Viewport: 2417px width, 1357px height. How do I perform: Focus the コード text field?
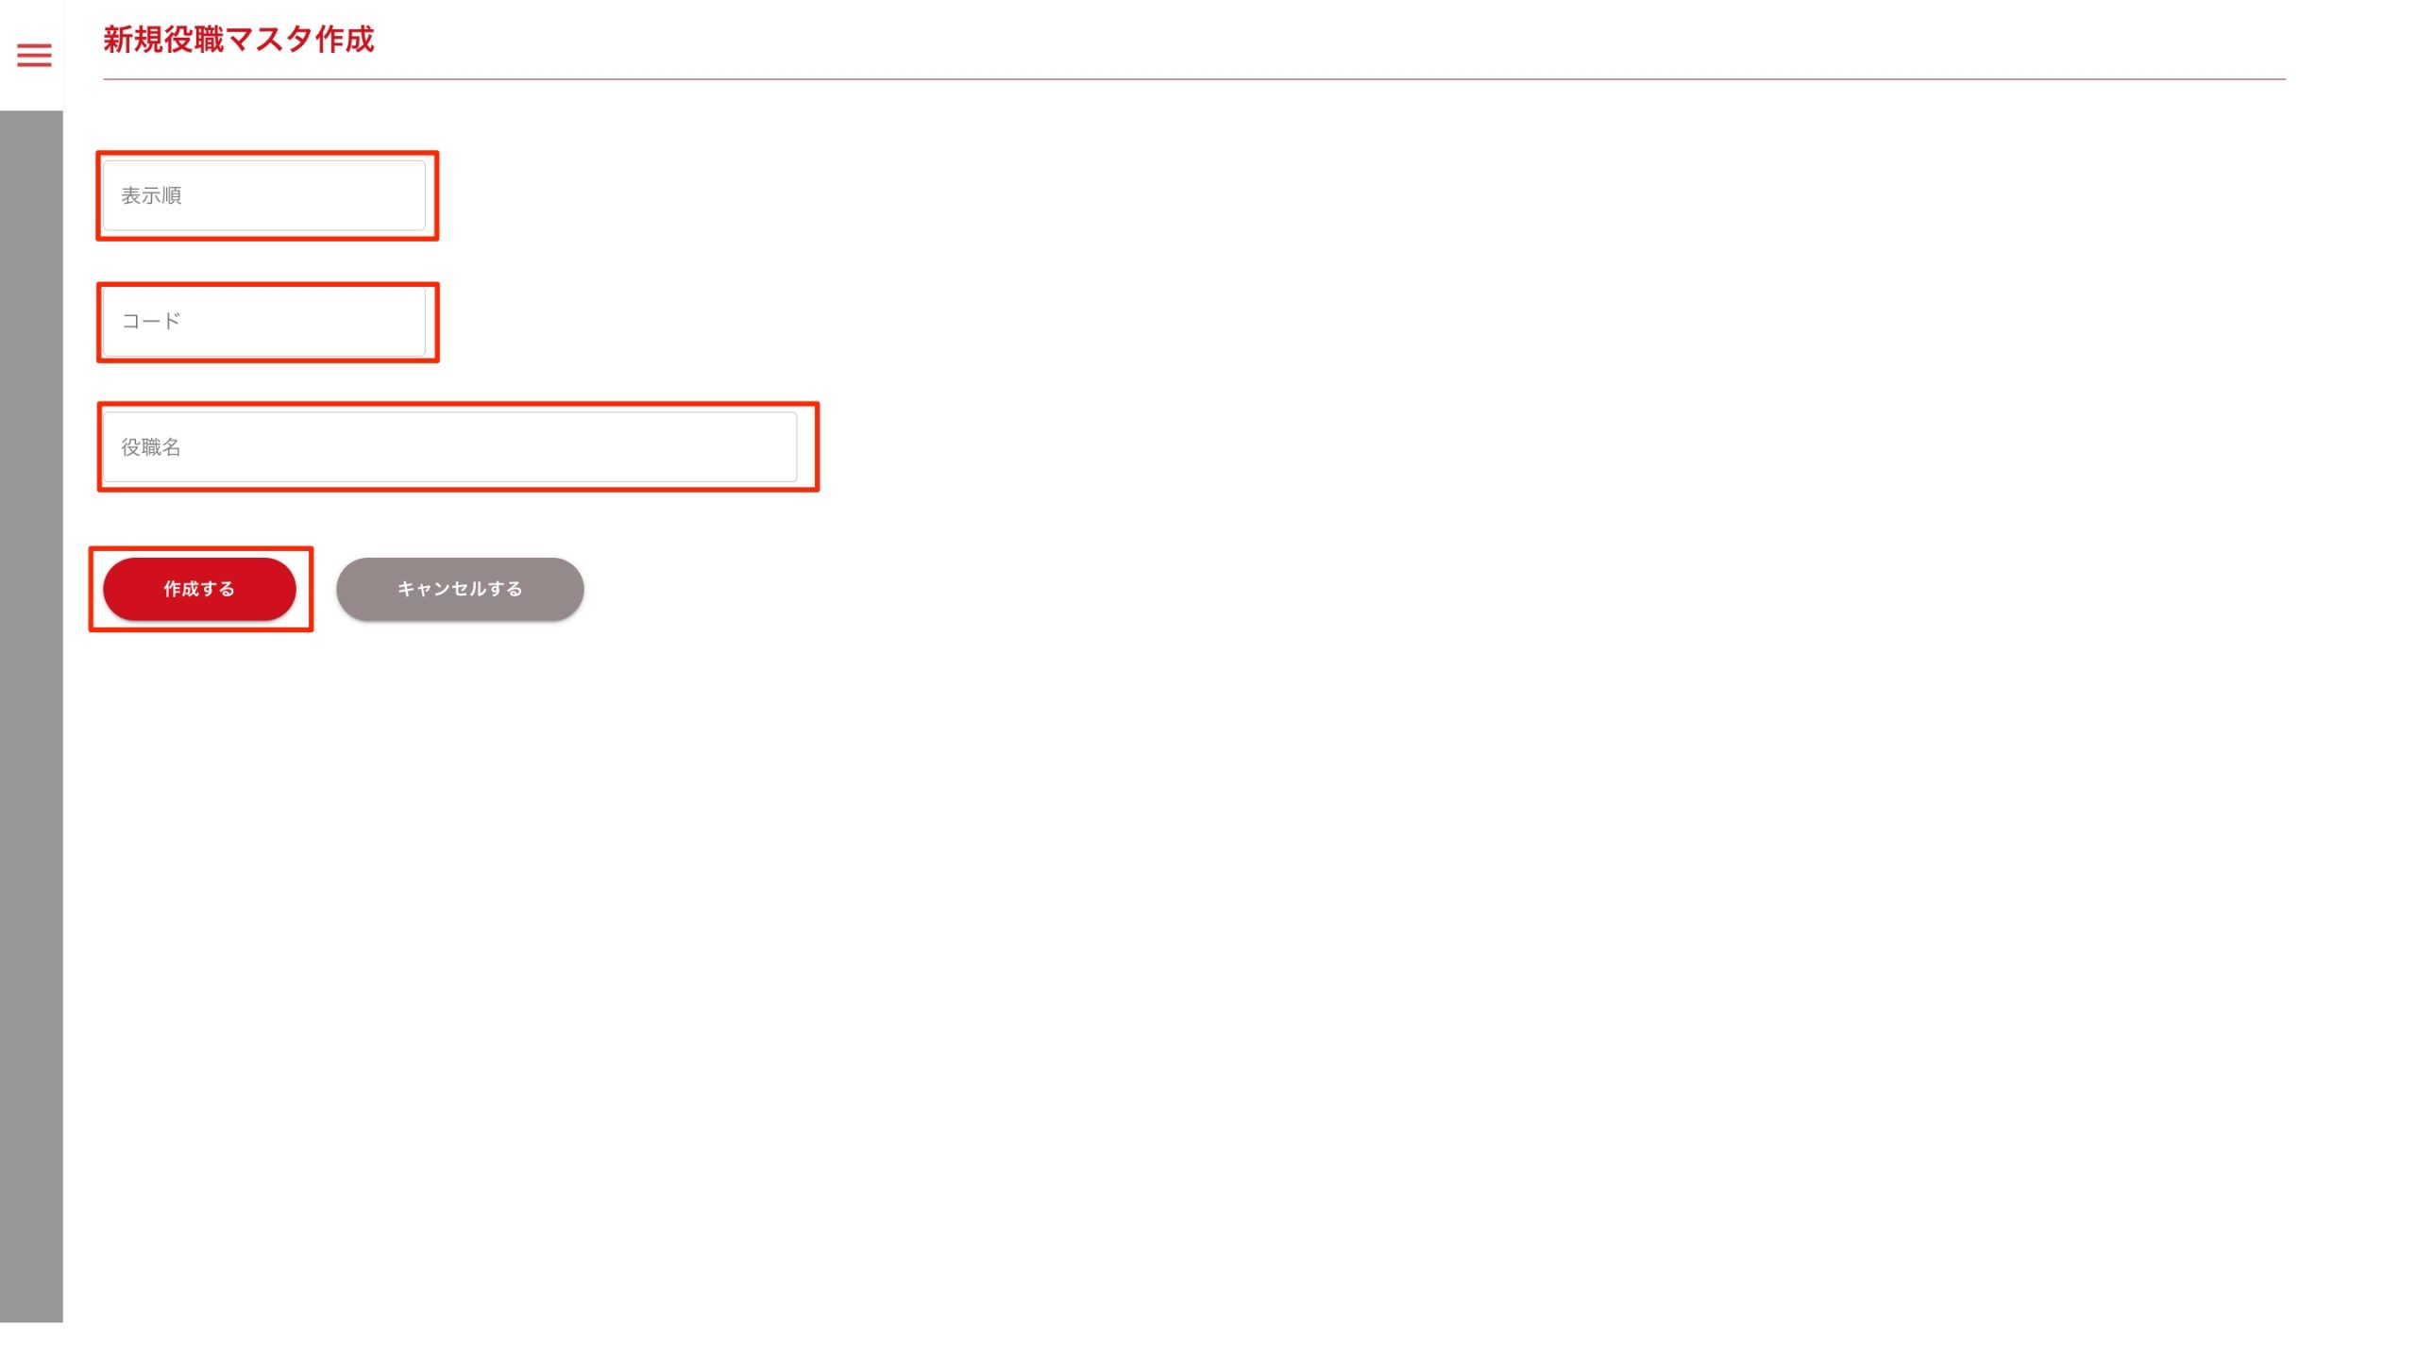(x=263, y=322)
